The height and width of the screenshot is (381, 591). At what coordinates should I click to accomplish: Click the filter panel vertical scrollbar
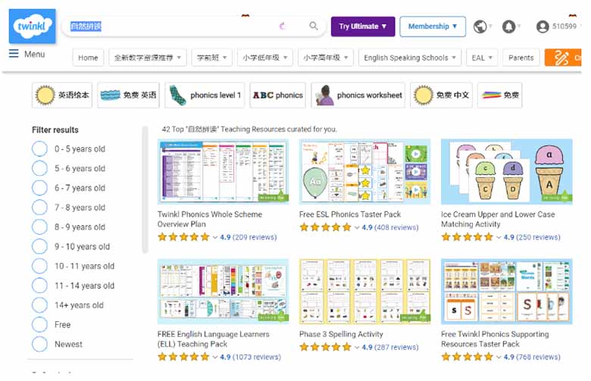[145, 189]
